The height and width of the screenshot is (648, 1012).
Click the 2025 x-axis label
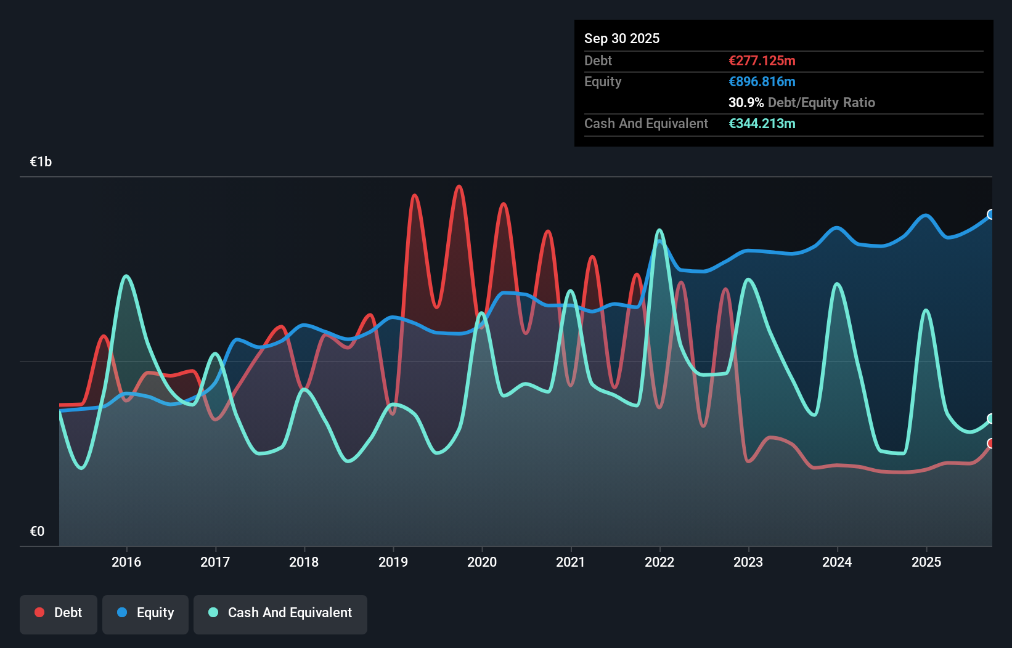[926, 562]
